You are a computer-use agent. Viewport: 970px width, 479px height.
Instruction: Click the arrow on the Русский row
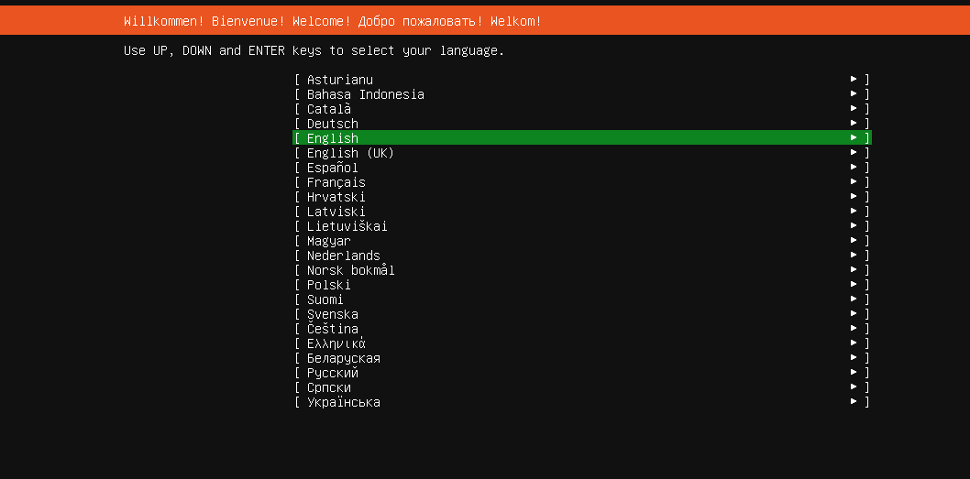(854, 373)
